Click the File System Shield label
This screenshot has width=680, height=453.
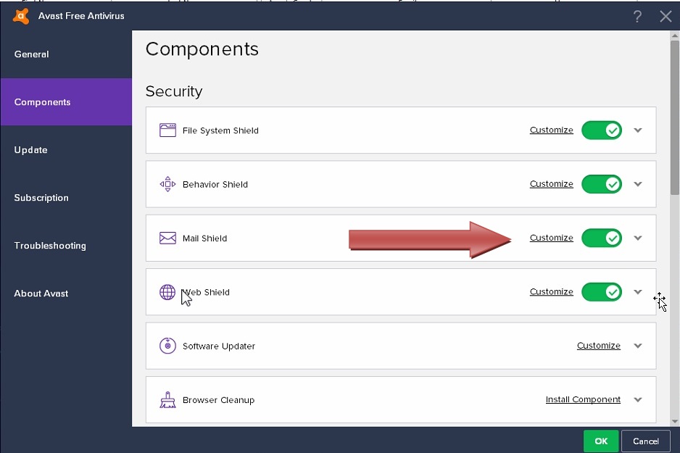coord(220,130)
